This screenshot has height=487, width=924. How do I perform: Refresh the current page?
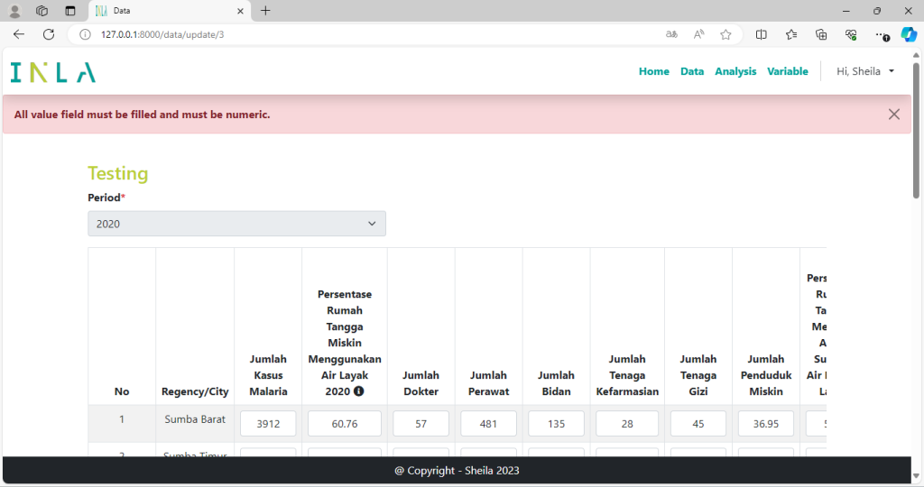pyautogui.click(x=49, y=34)
